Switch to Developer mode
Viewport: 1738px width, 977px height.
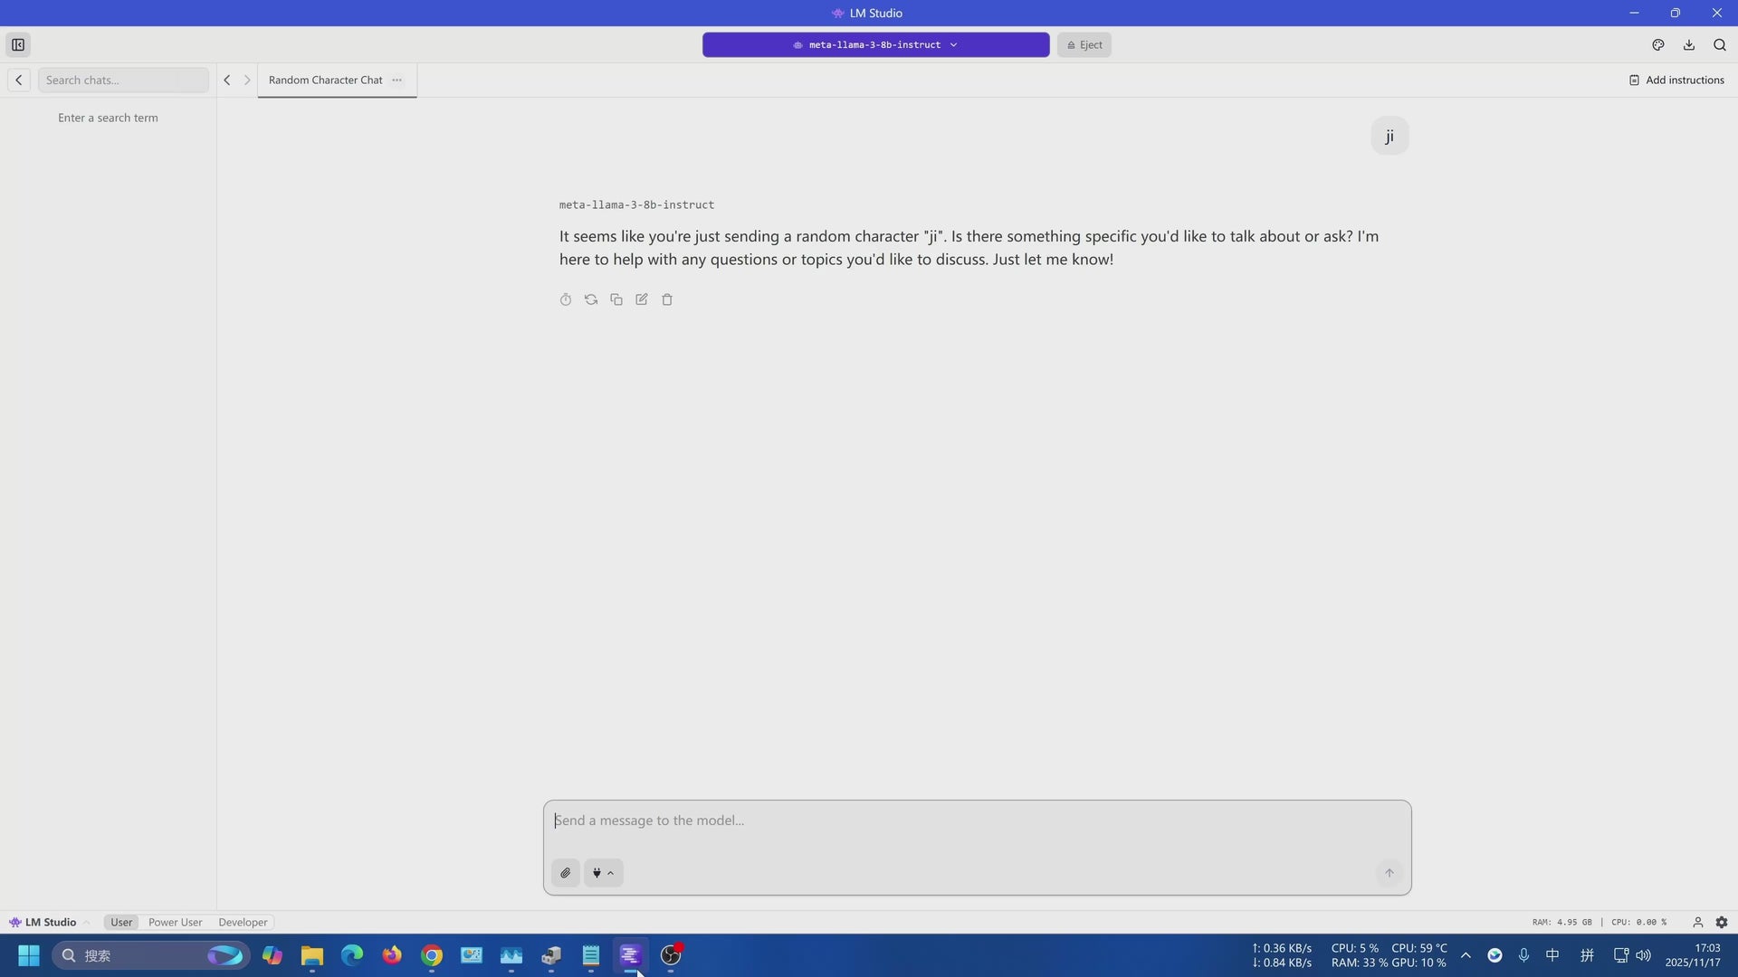[243, 922]
